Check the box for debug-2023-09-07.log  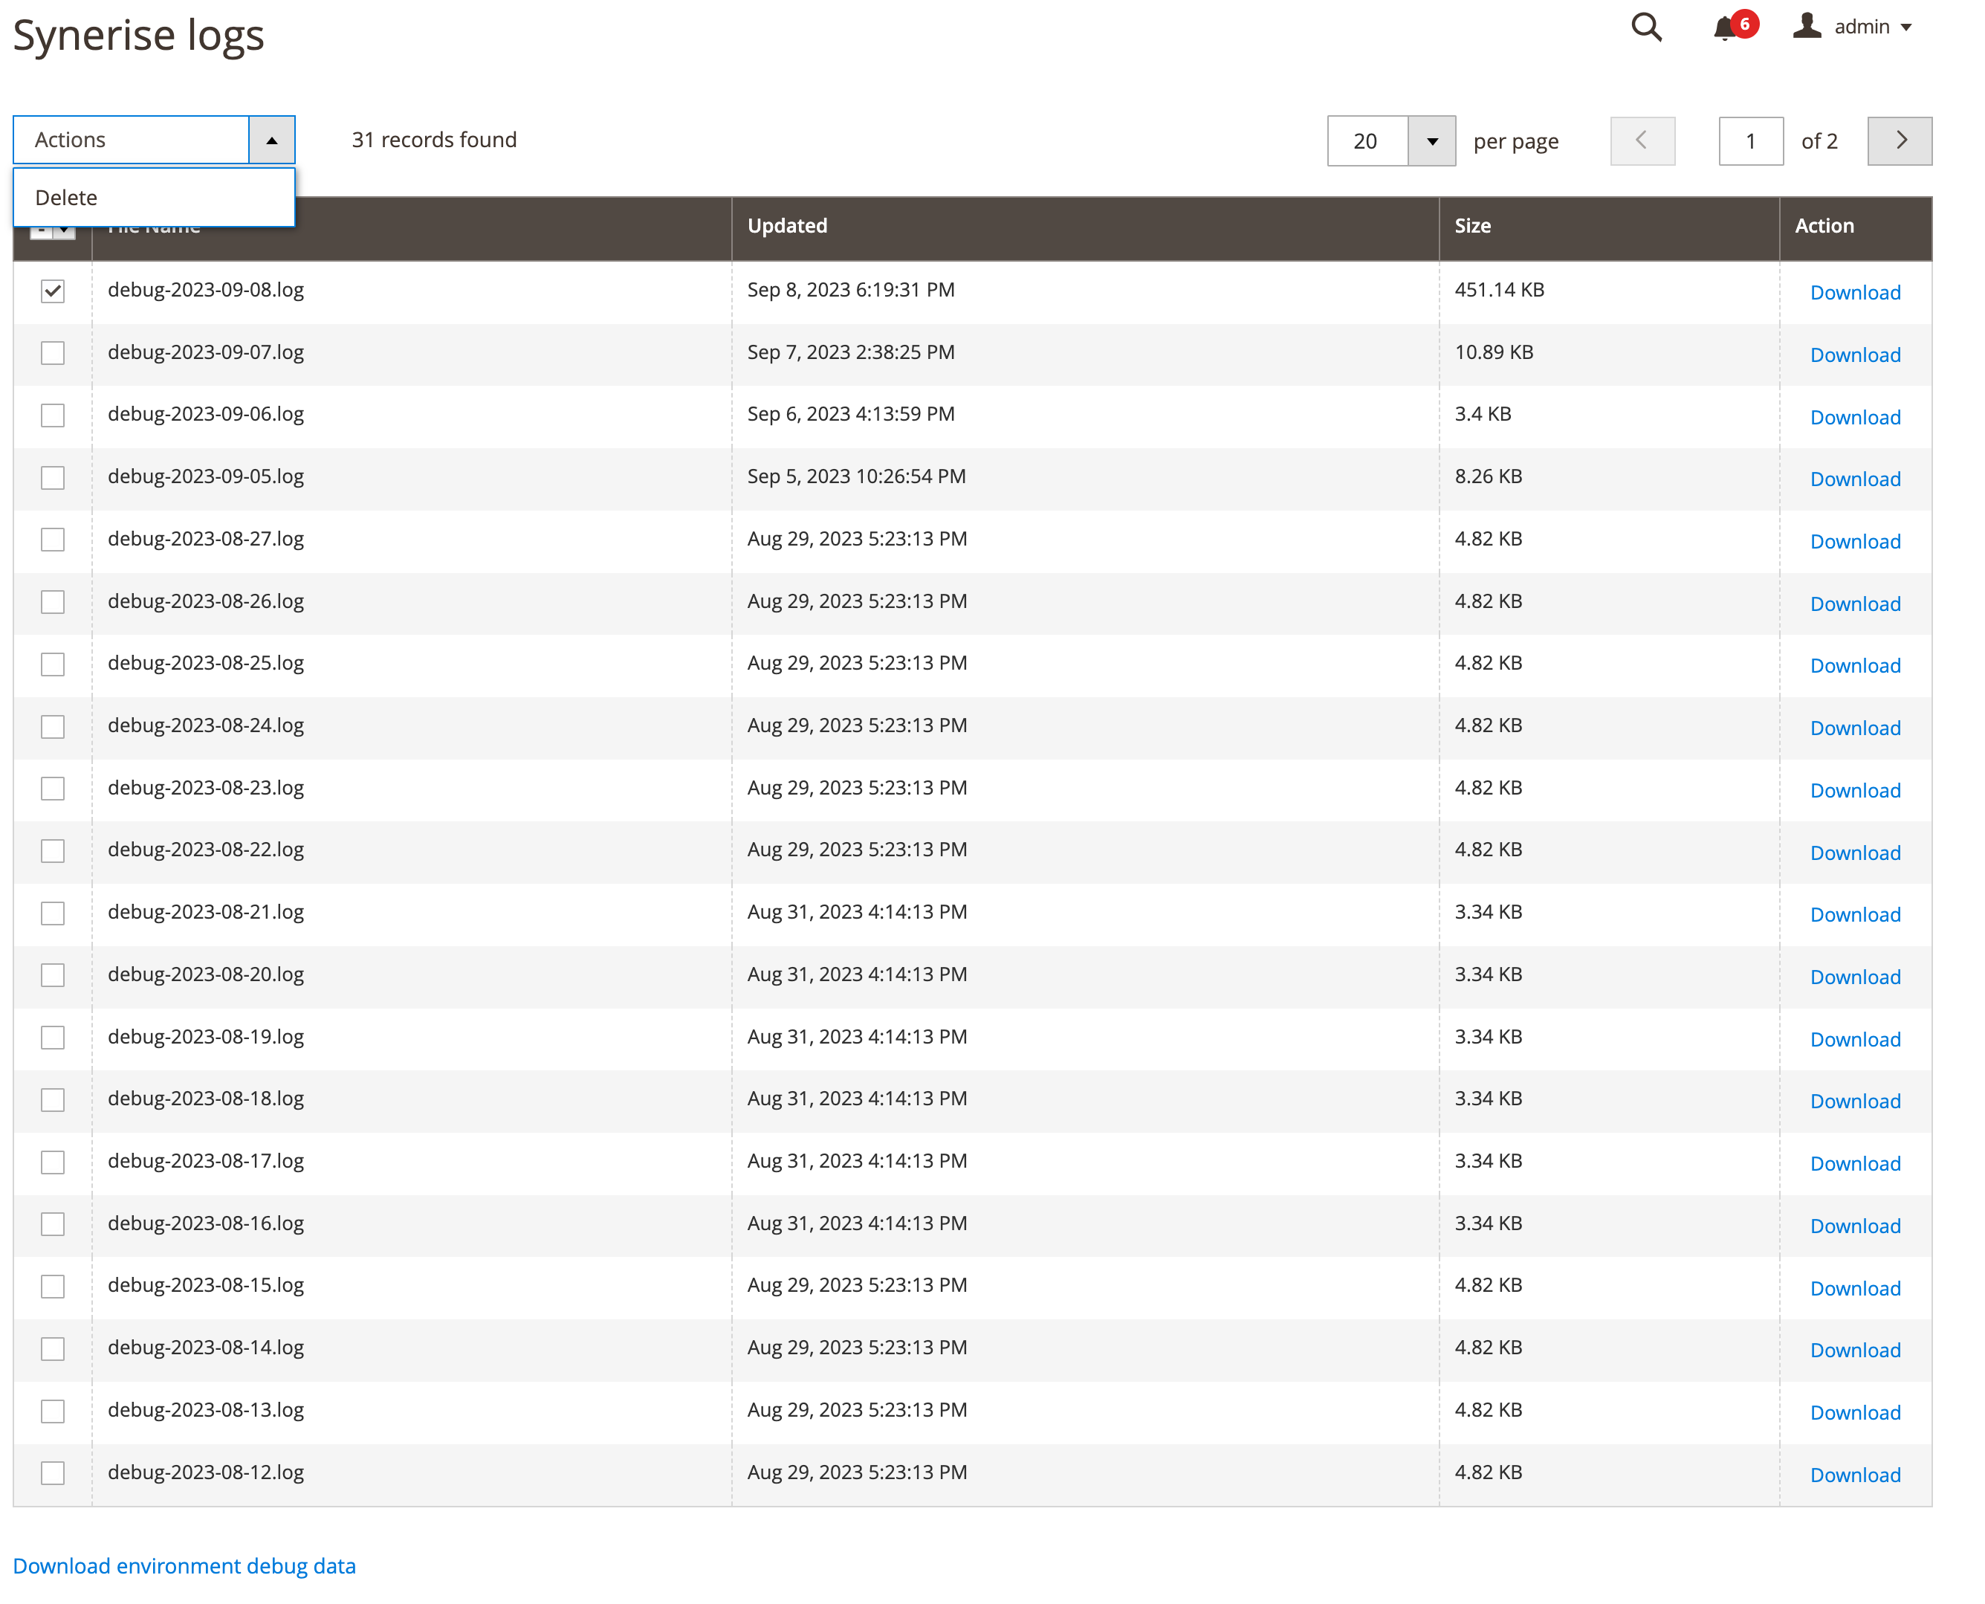point(53,353)
